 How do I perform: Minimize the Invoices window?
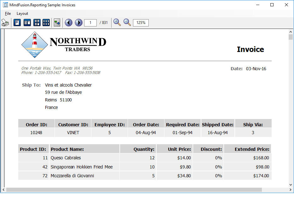tap(258, 5)
